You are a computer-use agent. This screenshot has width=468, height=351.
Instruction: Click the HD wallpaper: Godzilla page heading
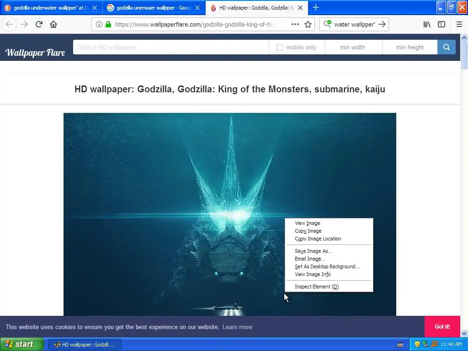click(230, 89)
